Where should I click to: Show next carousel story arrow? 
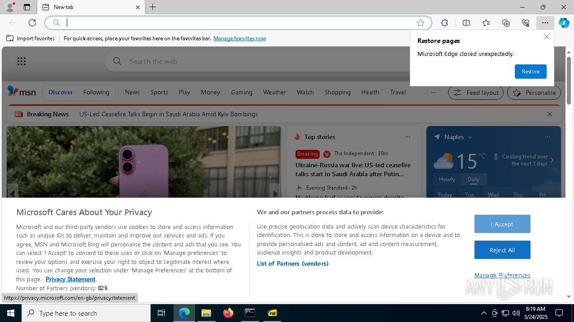point(275,193)
